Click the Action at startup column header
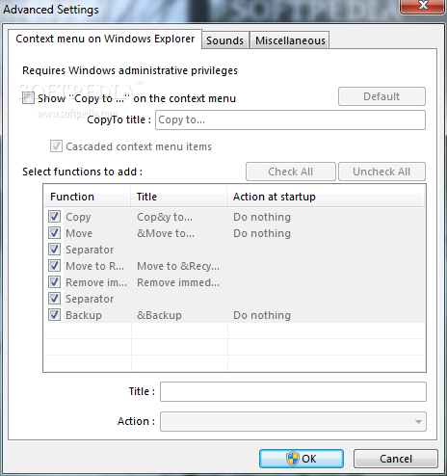Image resolution: width=447 pixels, height=476 pixels. click(x=326, y=197)
